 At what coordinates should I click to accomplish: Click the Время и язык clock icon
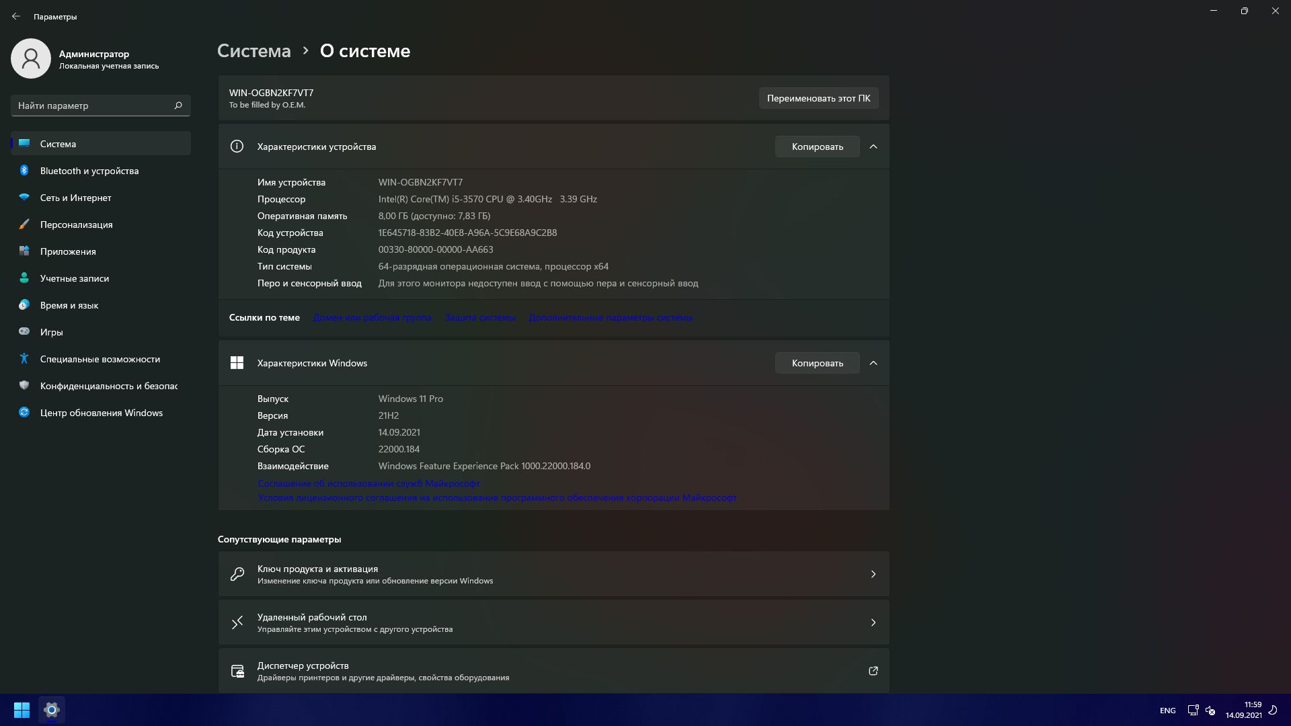pyautogui.click(x=24, y=305)
